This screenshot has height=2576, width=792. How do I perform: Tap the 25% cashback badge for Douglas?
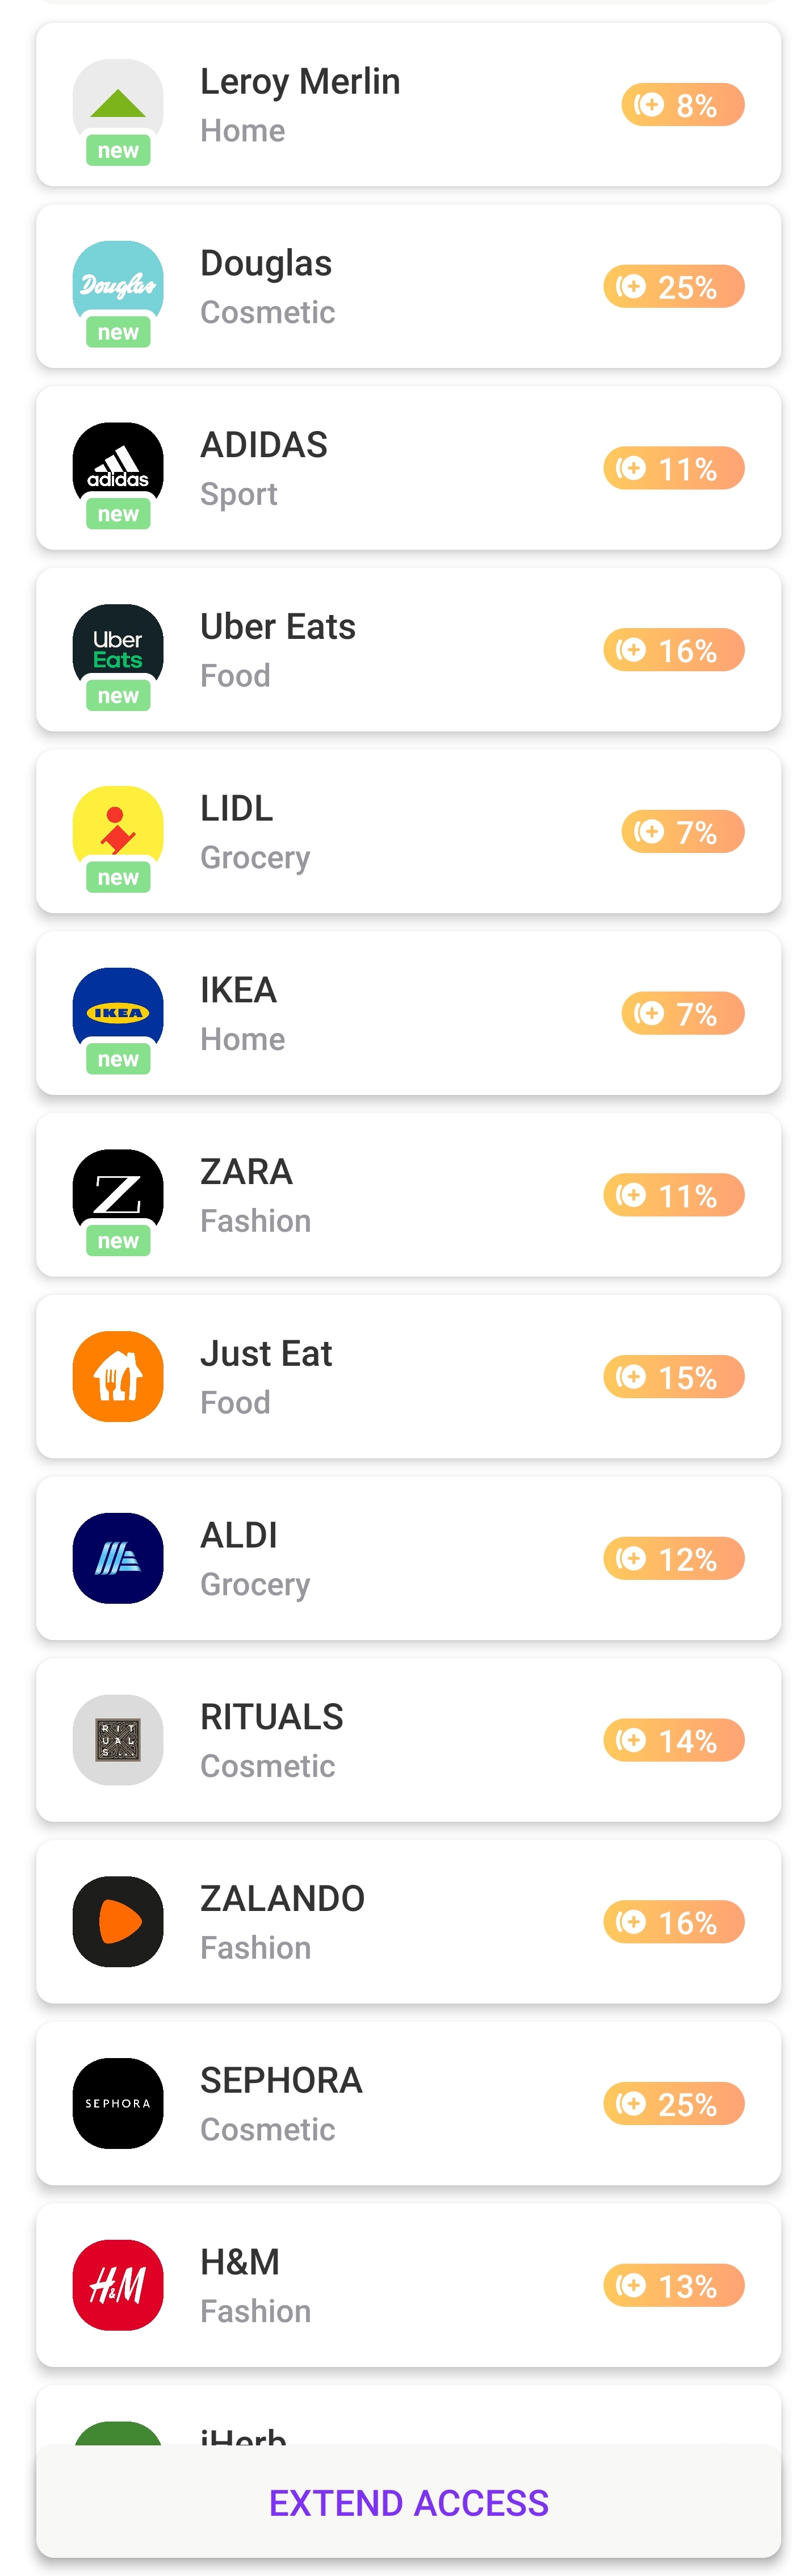(x=674, y=287)
